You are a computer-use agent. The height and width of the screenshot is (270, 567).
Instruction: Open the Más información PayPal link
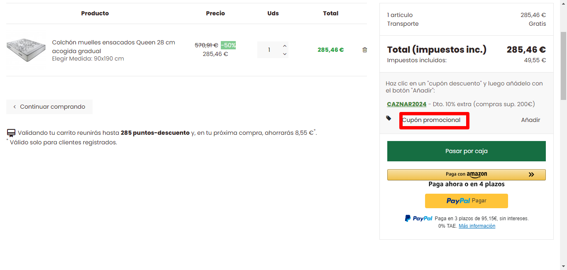coord(477,226)
